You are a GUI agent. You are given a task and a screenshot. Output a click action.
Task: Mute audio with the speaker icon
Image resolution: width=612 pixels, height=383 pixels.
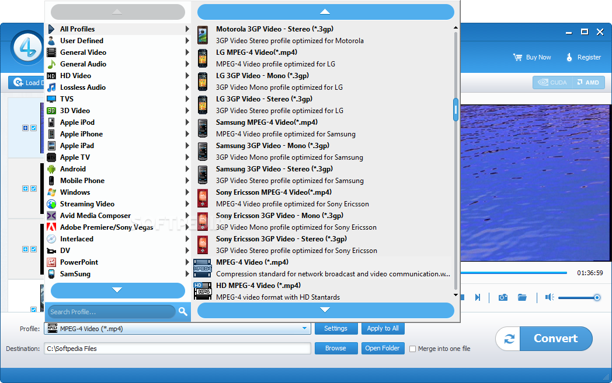(x=550, y=298)
